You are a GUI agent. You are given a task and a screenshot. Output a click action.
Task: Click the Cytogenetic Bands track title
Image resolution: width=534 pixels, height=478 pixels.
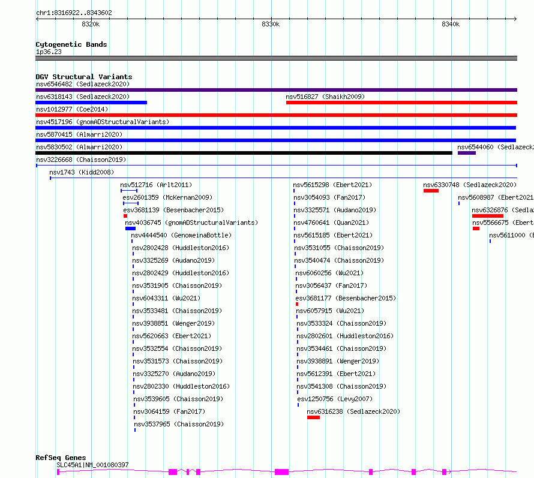[71, 44]
